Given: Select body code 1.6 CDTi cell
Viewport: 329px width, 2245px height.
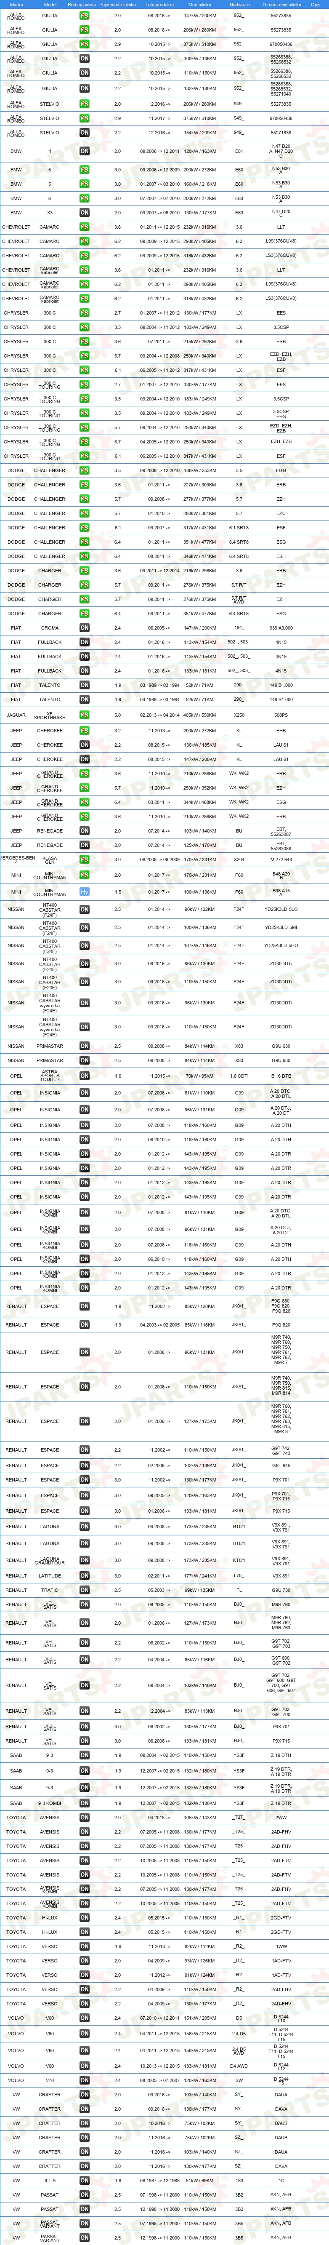Looking at the screenshot, I should [x=239, y=1076].
